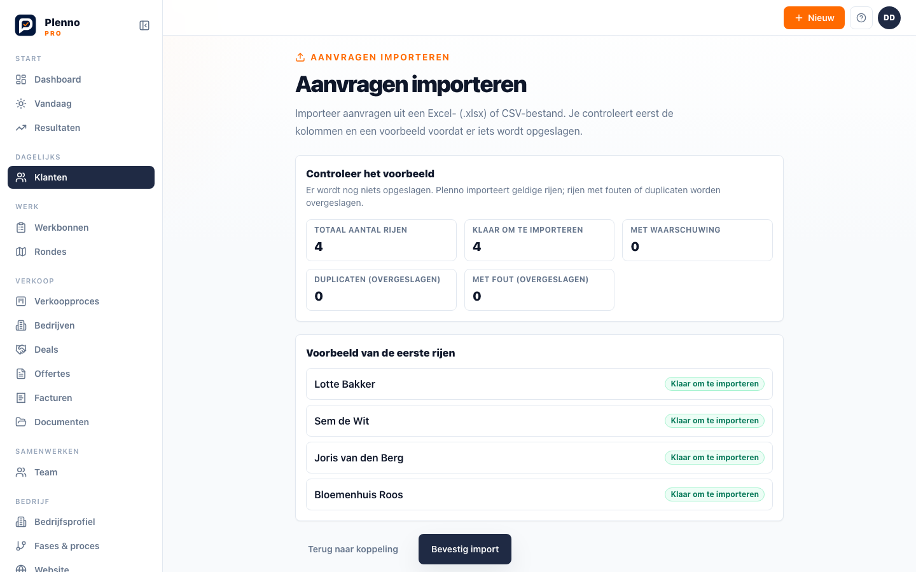Click the Resultaten trend icon
Viewport: 916px width, 572px height.
coord(21,128)
